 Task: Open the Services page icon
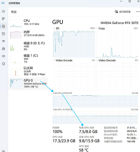point(3,64)
